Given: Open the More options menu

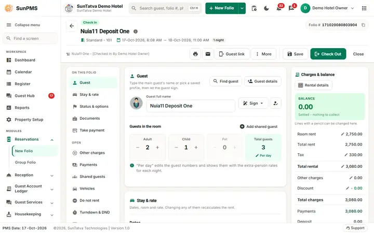Looking at the screenshot, I should pyautogui.click(x=263, y=54).
